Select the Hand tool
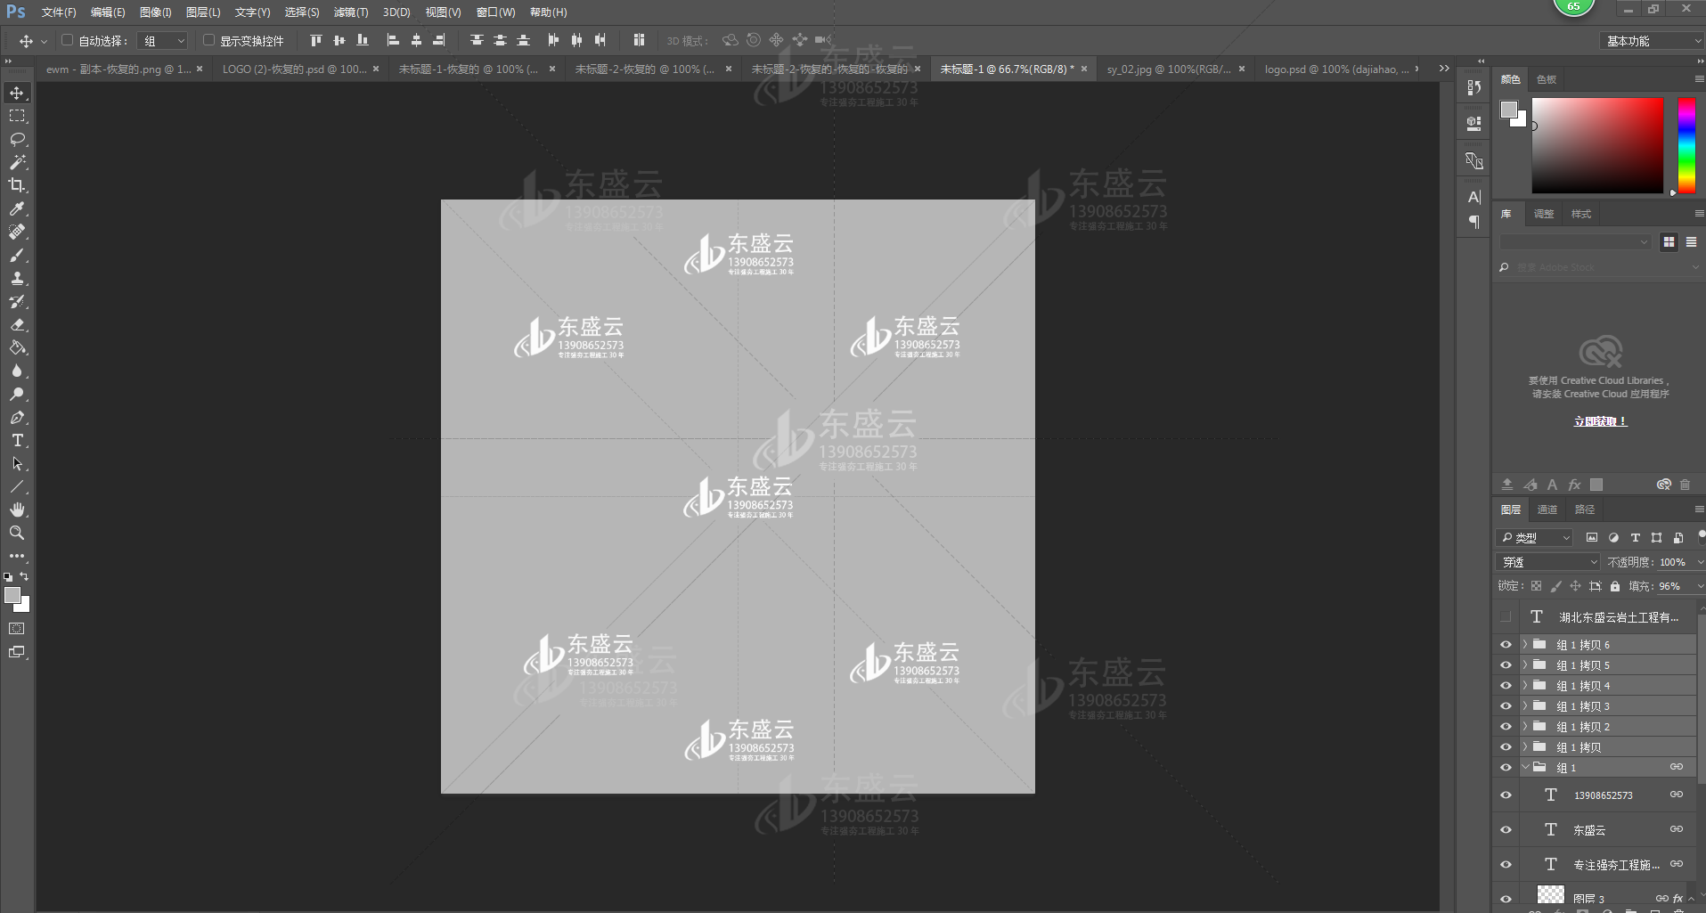 tap(17, 509)
